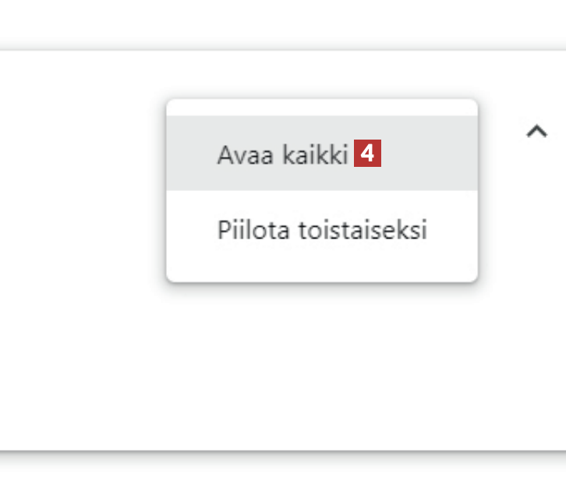Choose "Piilota toistaiseksi" menu entry
Image resolution: width=566 pixels, height=485 pixels.
point(321,232)
